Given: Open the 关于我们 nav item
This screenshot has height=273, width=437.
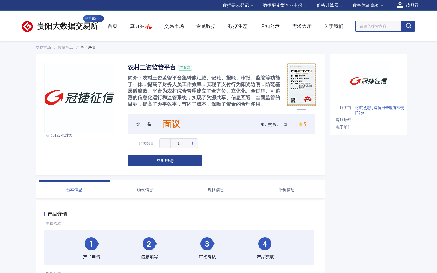Looking at the screenshot, I should 334,26.
